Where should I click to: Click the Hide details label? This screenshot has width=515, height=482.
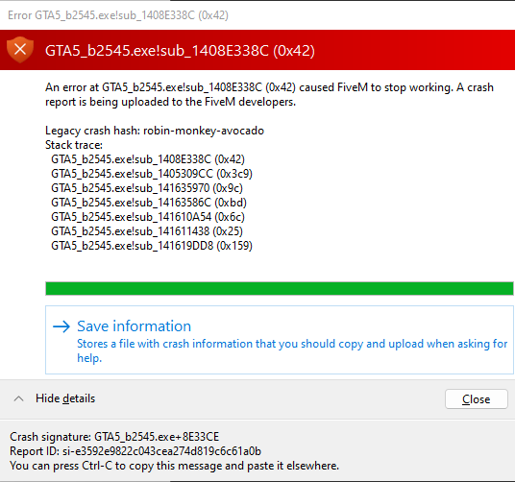tap(65, 398)
